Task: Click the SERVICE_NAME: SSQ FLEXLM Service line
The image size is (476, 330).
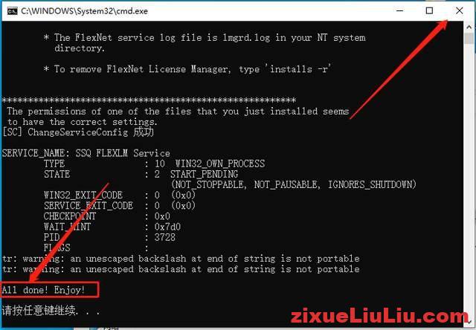Action: [86, 153]
